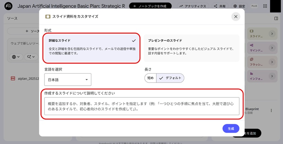Screen dimensions: 283x144
Task: Expand the フラッシュ card arrow
Action: tap(272, 62)
